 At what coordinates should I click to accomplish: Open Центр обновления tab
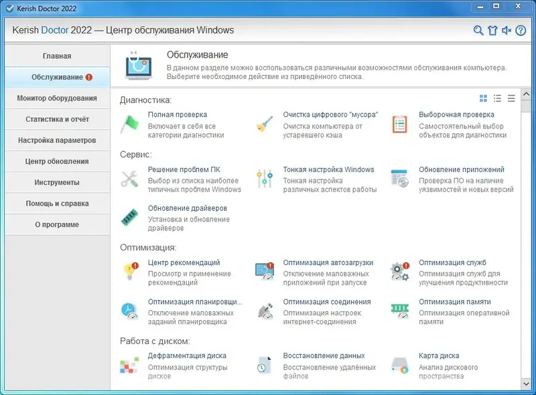[57, 161]
